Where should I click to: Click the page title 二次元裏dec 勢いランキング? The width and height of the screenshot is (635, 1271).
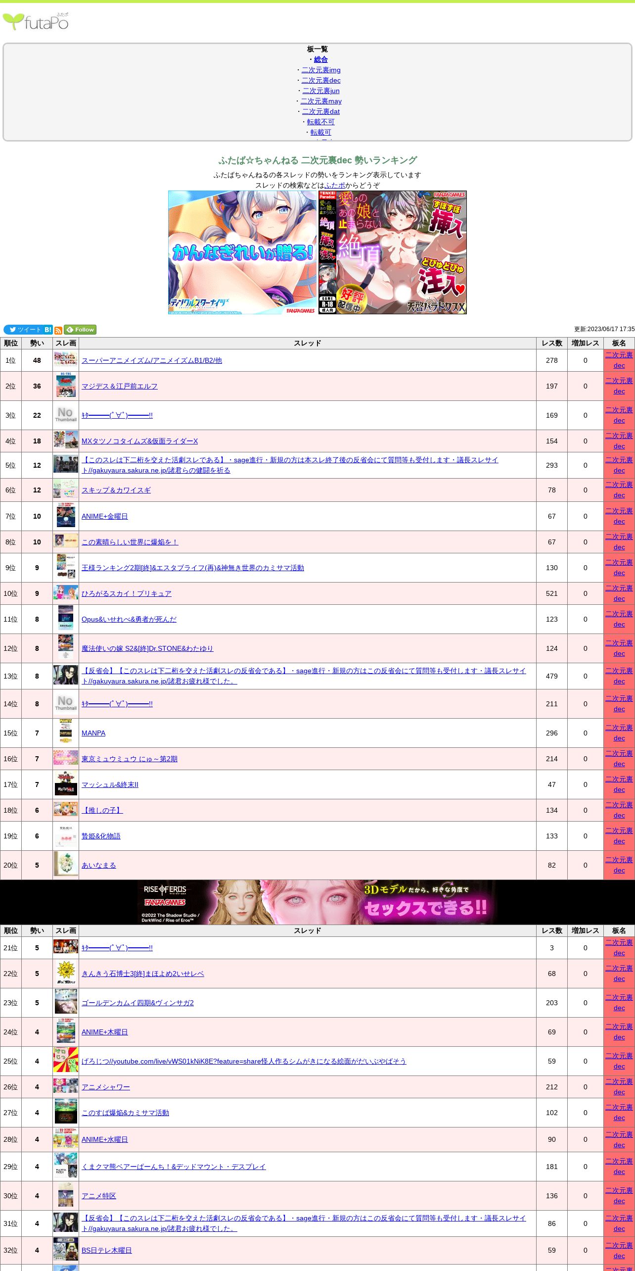click(x=317, y=160)
